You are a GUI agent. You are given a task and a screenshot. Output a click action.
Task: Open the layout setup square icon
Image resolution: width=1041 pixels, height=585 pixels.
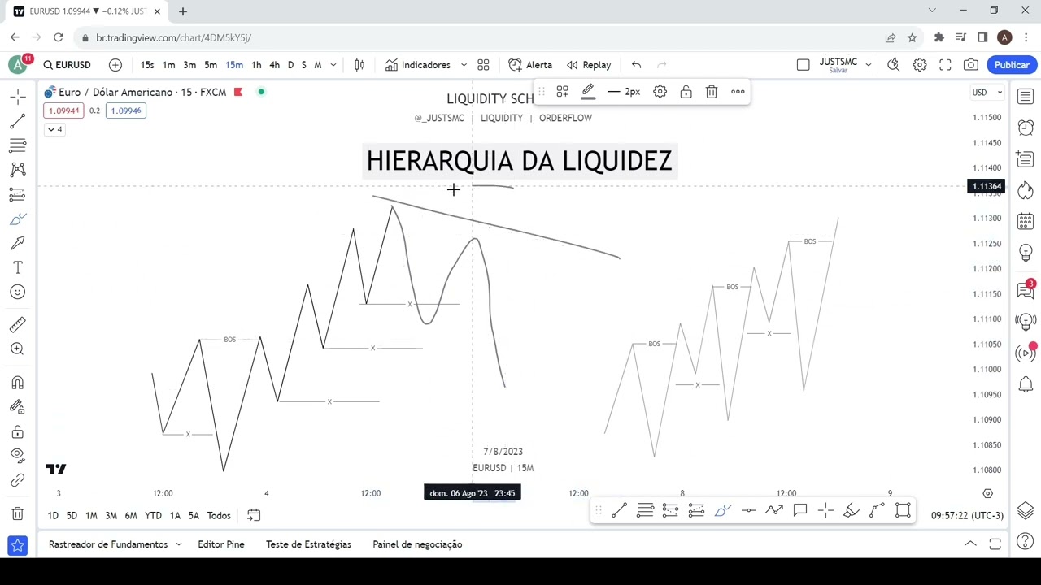[804, 65]
